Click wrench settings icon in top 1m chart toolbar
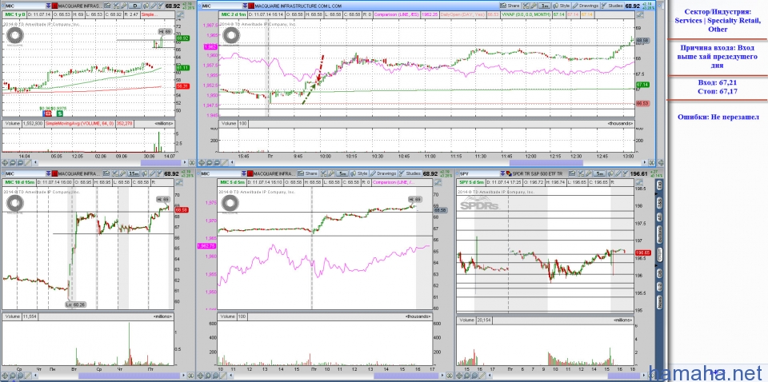The width and height of the screenshot is (768, 382). click(x=534, y=6)
